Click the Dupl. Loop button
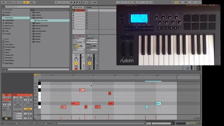The height and width of the screenshot is (126, 224). point(17,107)
